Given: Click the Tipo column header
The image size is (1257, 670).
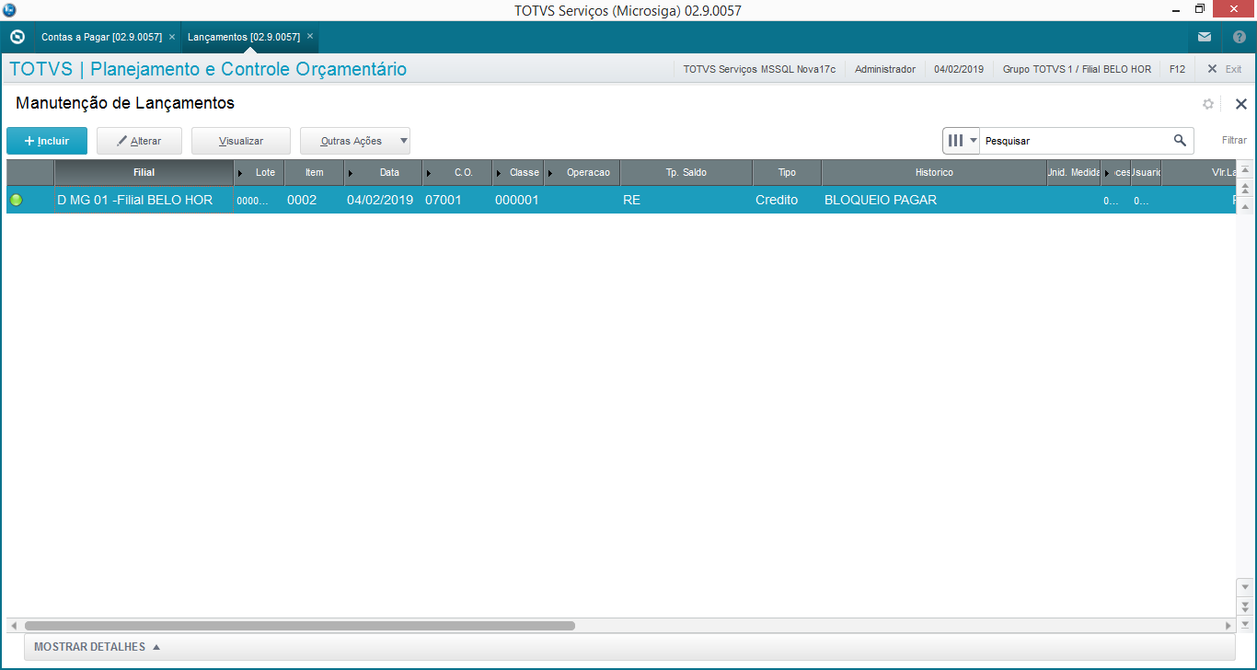Looking at the screenshot, I should tap(787, 173).
